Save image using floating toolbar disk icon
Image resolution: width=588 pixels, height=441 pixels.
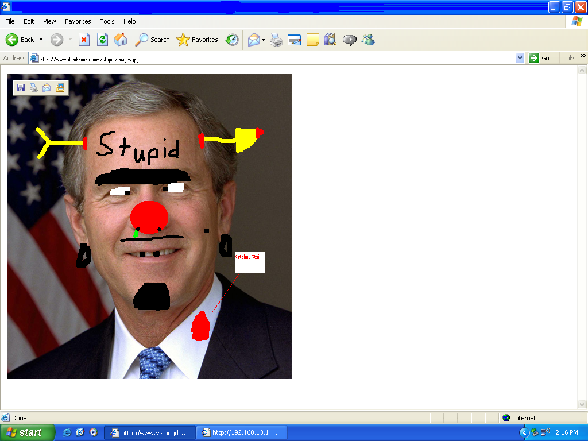(x=21, y=88)
